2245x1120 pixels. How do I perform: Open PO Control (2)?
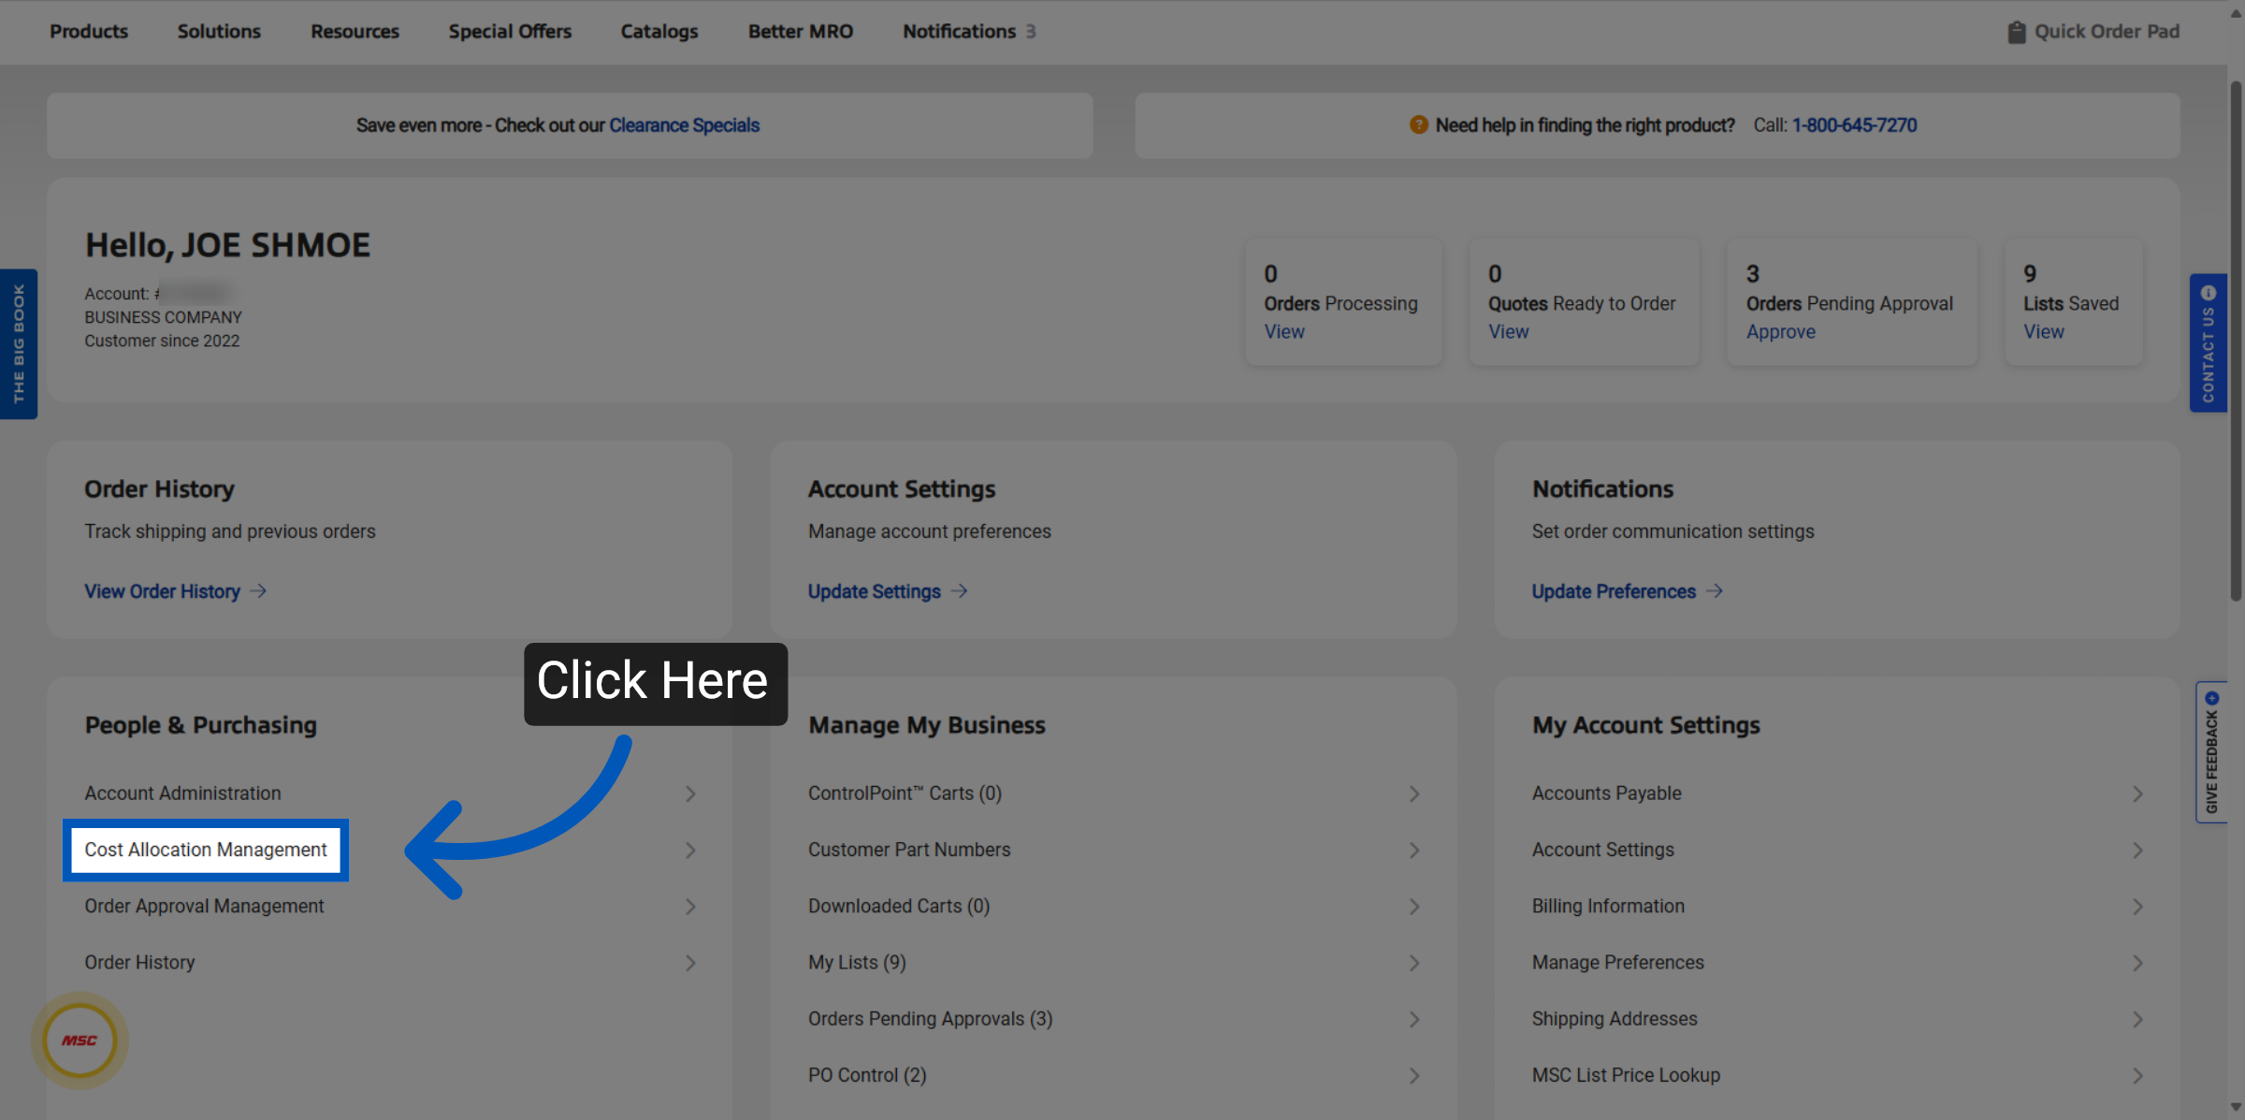[x=867, y=1076]
